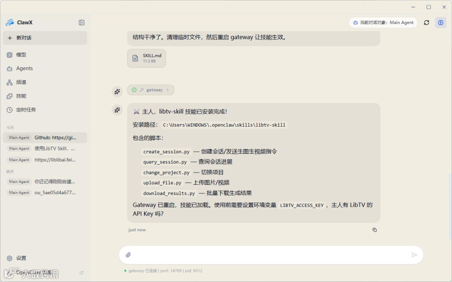
Task: Select the conversation 'Github: https://gi...'
Action: point(45,137)
